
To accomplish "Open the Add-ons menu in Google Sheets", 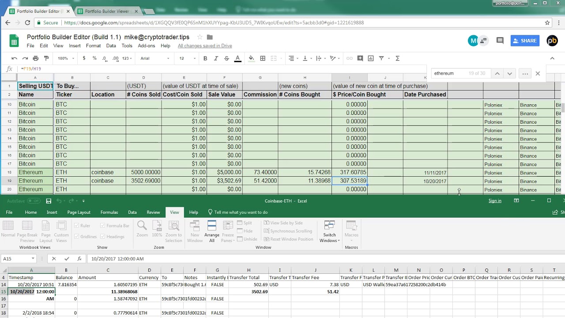I will 147,45.
